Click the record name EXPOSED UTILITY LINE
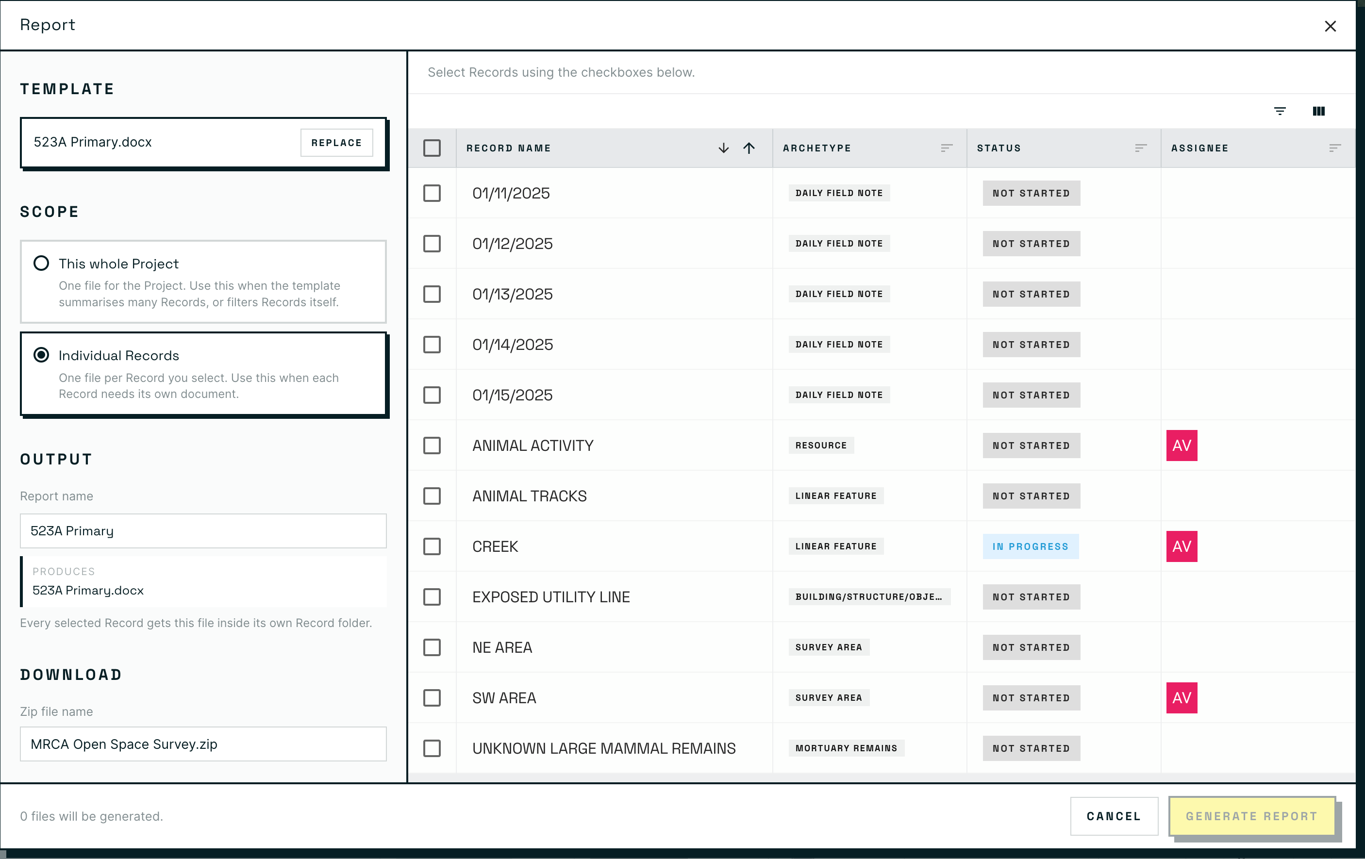The width and height of the screenshot is (1365, 859). 551,596
